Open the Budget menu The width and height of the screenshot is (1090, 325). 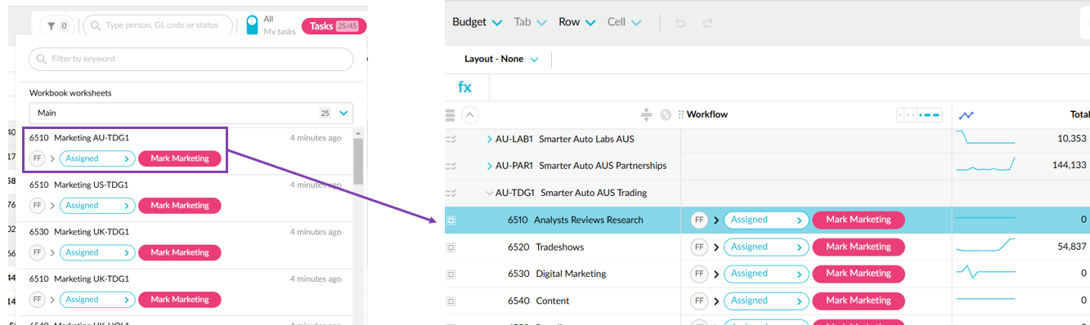pos(477,22)
